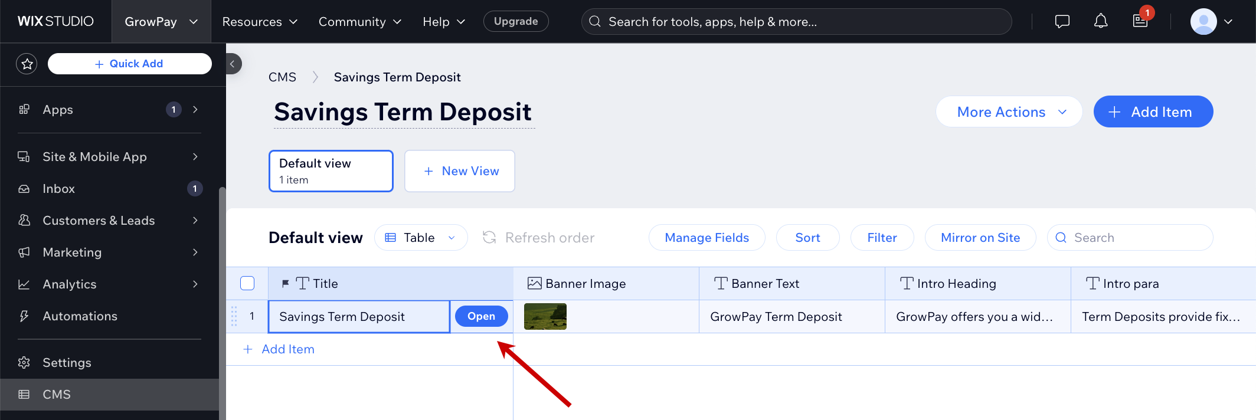Open the Resources menu
1256x420 pixels.
[260, 22]
